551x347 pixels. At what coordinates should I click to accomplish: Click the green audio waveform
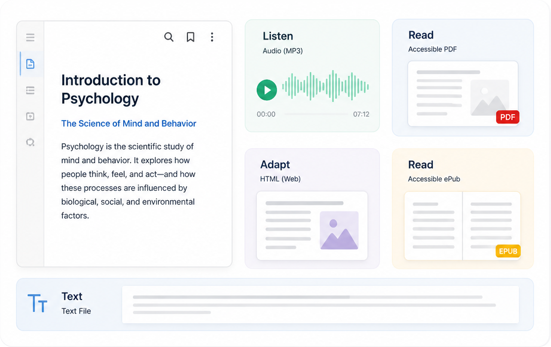325,86
